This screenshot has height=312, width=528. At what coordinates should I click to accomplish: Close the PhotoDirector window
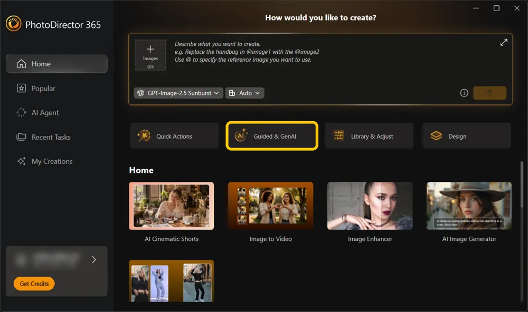coord(517,8)
